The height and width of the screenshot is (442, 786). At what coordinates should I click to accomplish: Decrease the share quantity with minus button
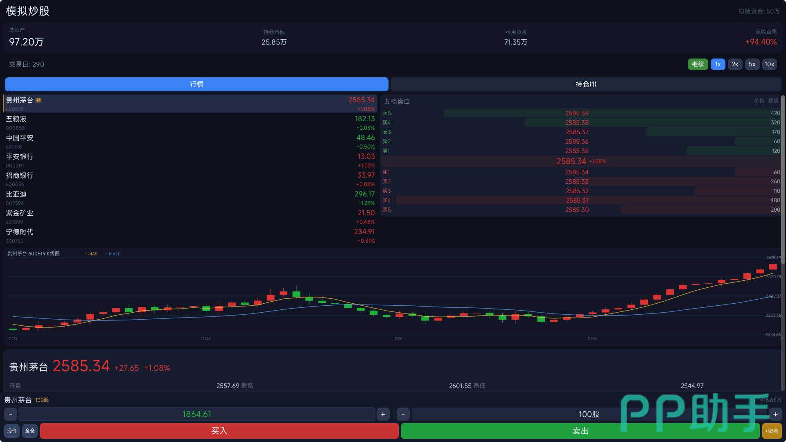(403, 414)
